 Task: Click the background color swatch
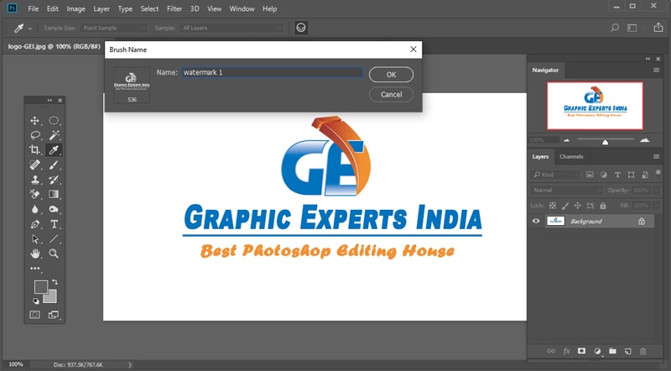(x=52, y=298)
